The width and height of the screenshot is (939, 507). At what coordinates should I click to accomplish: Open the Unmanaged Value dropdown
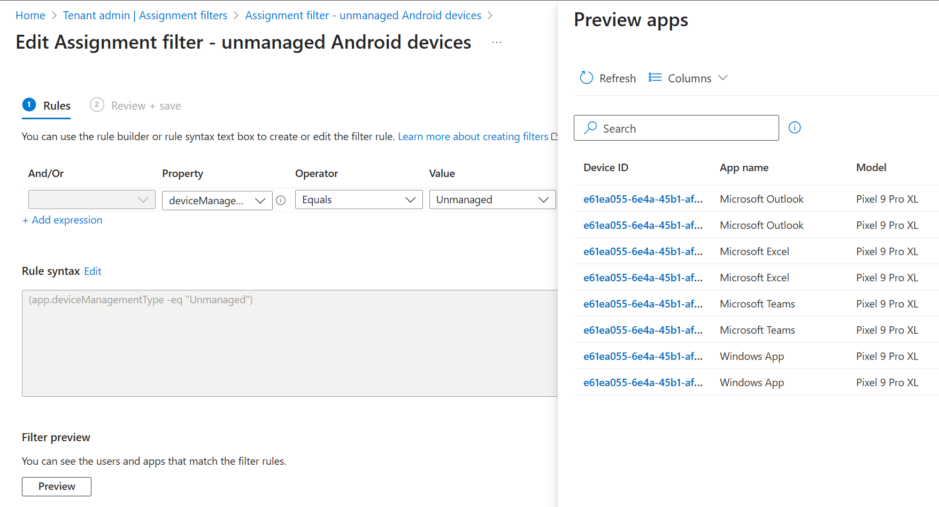492,200
